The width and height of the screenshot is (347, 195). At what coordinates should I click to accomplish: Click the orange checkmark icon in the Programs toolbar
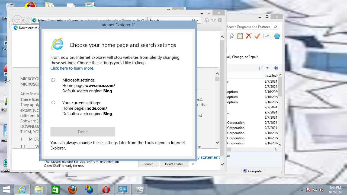257,36
